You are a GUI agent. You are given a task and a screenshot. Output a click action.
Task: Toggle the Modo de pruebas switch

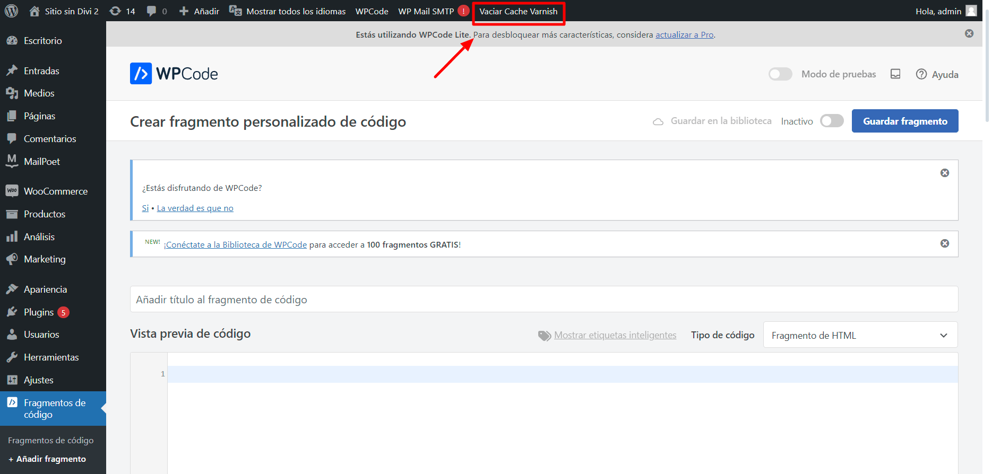click(780, 74)
